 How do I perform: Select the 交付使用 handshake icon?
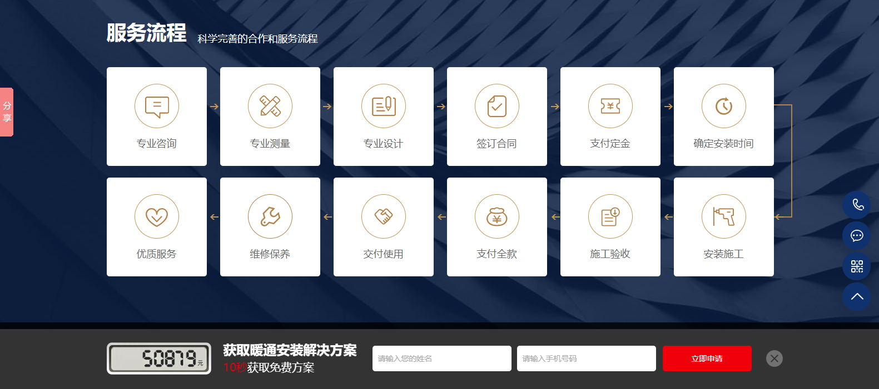pyautogui.click(x=384, y=216)
